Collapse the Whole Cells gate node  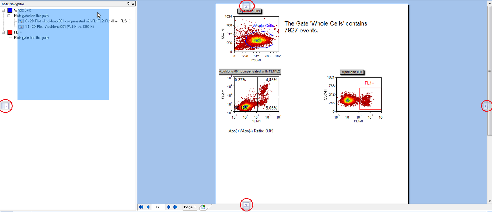3,10
